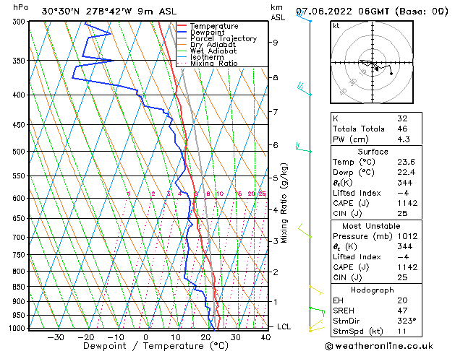This screenshot has height=351, width=455.
Task: Click CIN (J) row under Most Unstable
Action: coord(376,277)
